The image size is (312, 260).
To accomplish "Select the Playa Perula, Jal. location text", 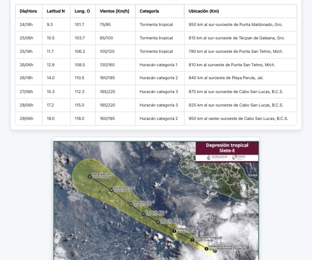I will point(226,78).
